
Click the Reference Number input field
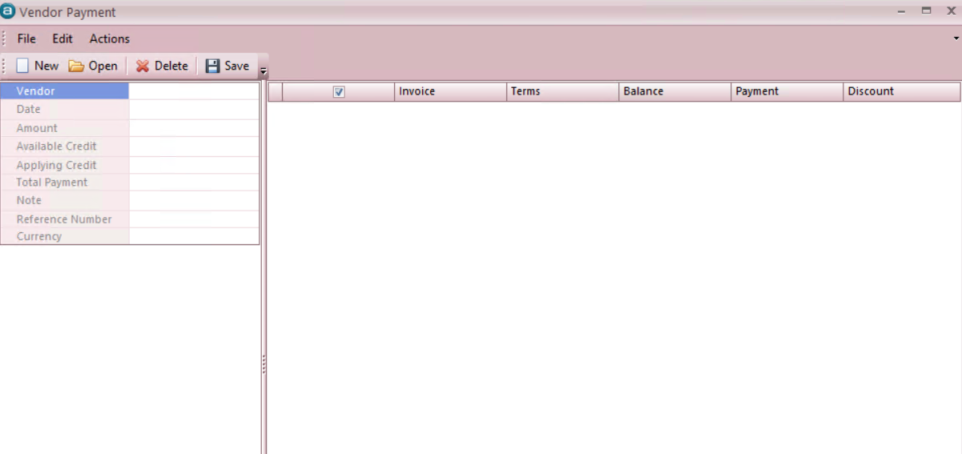pyautogui.click(x=194, y=219)
